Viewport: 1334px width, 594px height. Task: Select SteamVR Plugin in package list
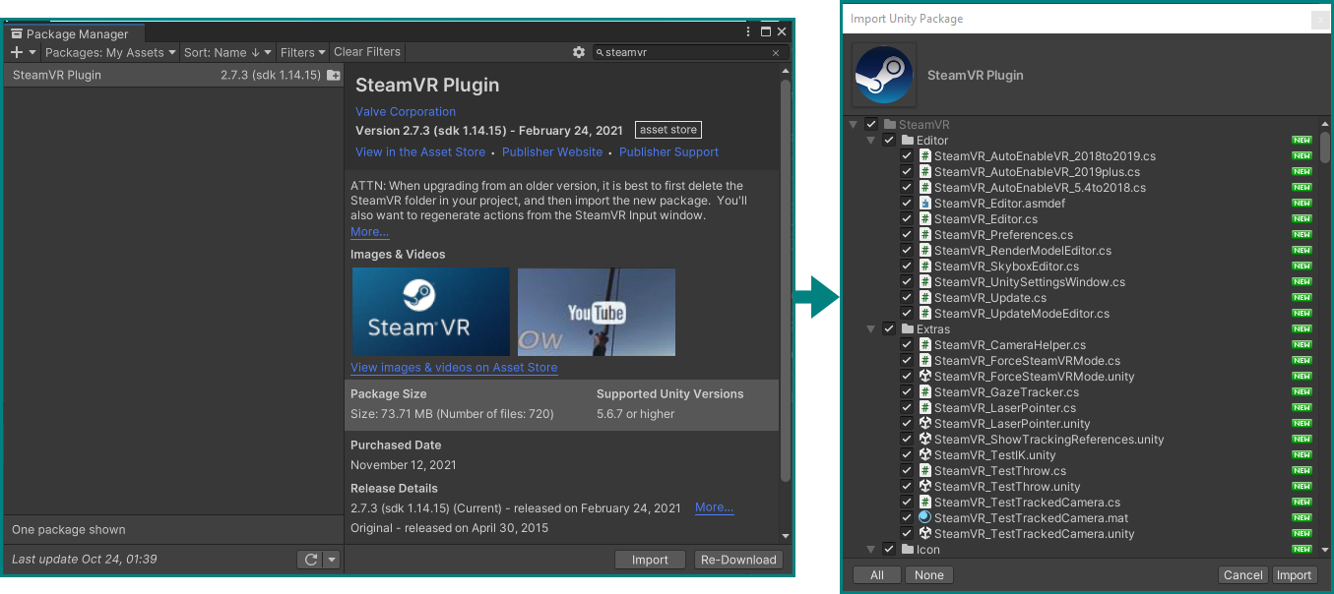click(173, 75)
